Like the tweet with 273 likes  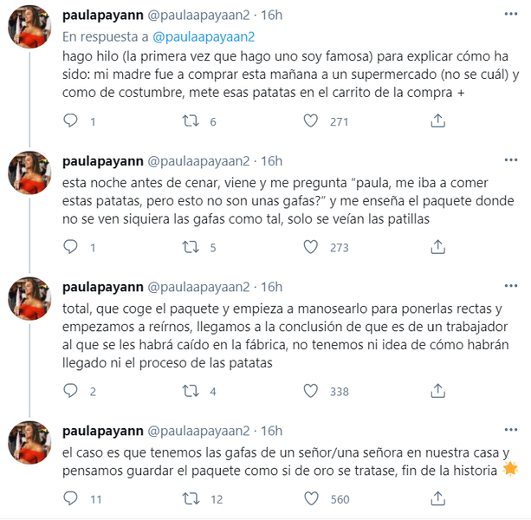point(311,247)
